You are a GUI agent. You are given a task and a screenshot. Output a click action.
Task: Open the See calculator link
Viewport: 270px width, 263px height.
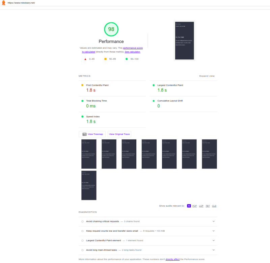click(133, 52)
